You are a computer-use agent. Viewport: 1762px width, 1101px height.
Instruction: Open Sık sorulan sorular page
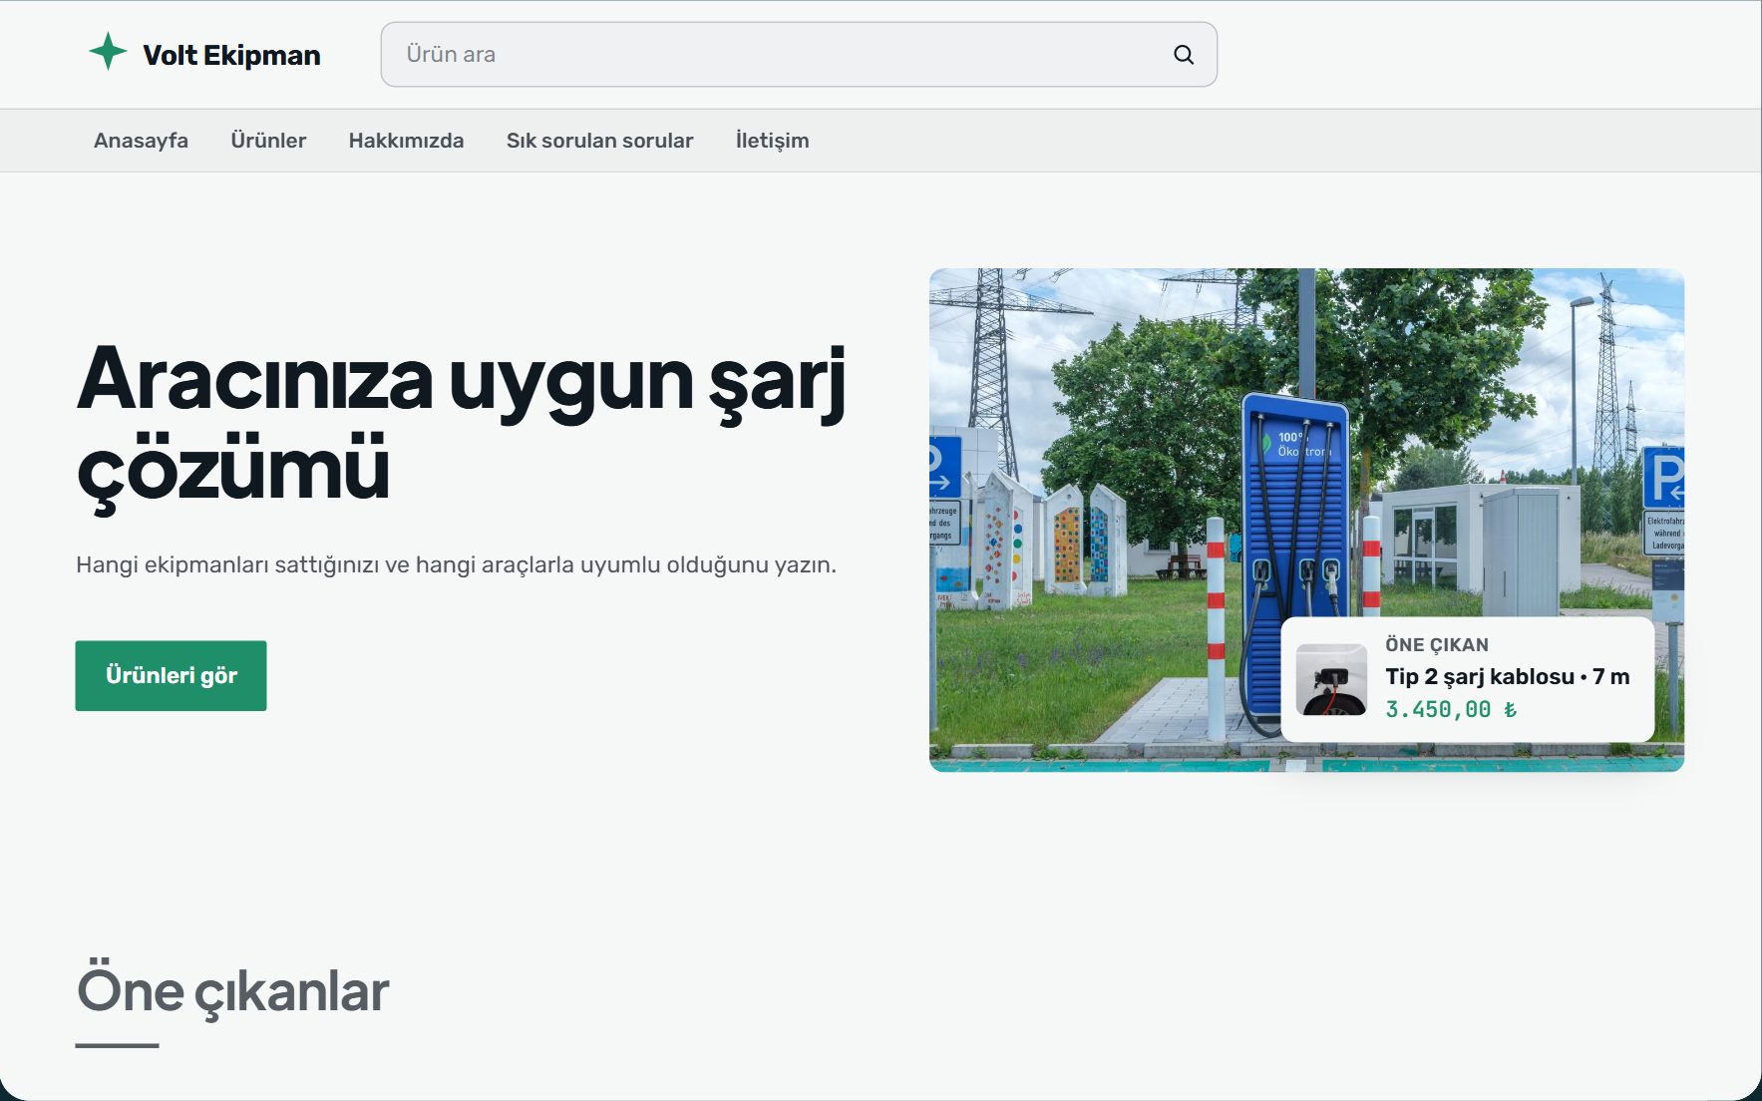(x=599, y=141)
